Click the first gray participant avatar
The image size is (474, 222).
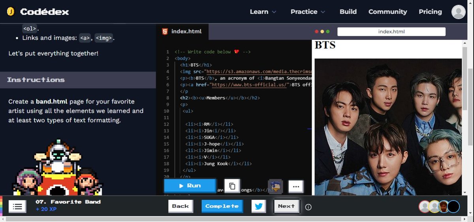tap(425, 207)
